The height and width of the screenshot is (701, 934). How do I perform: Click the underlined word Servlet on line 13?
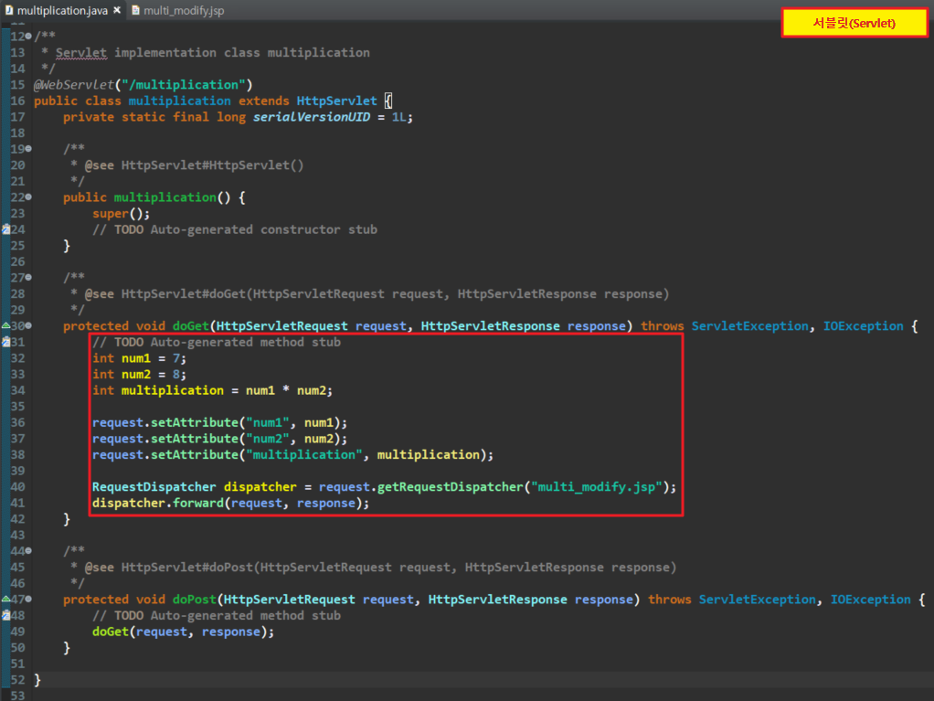click(x=81, y=52)
